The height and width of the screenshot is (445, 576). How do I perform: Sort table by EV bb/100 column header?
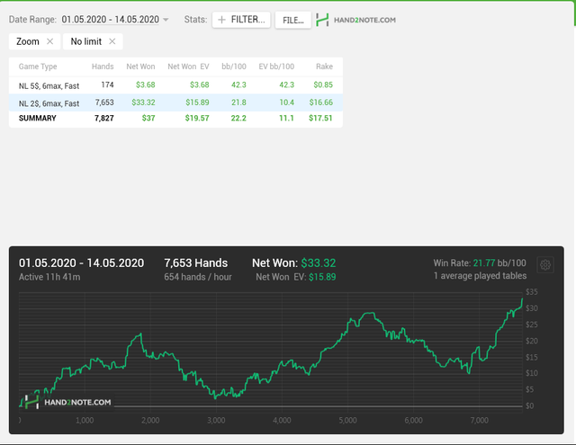276,67
